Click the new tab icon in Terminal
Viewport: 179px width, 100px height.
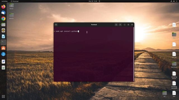pyautogui.click(x=56, y=25)
